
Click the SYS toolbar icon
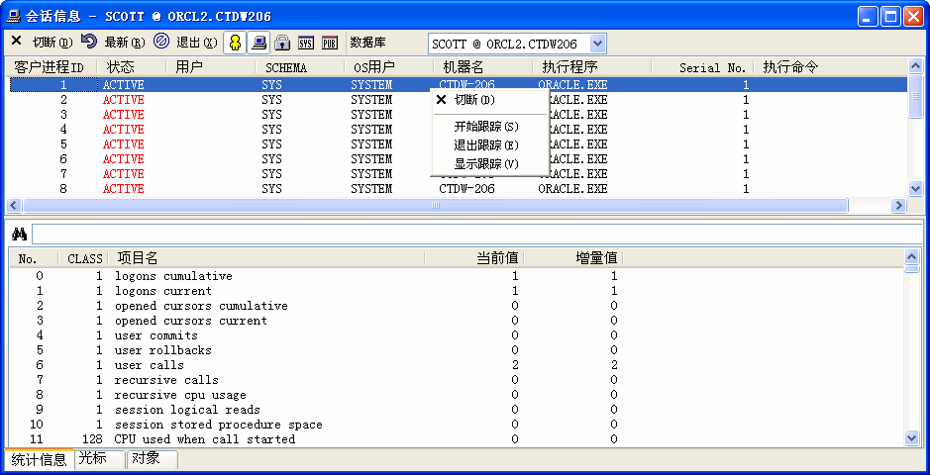pos(306,43)
